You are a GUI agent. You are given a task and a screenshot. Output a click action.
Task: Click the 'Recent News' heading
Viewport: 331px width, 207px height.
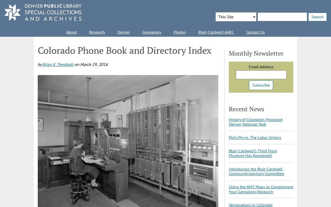[246, 109]
